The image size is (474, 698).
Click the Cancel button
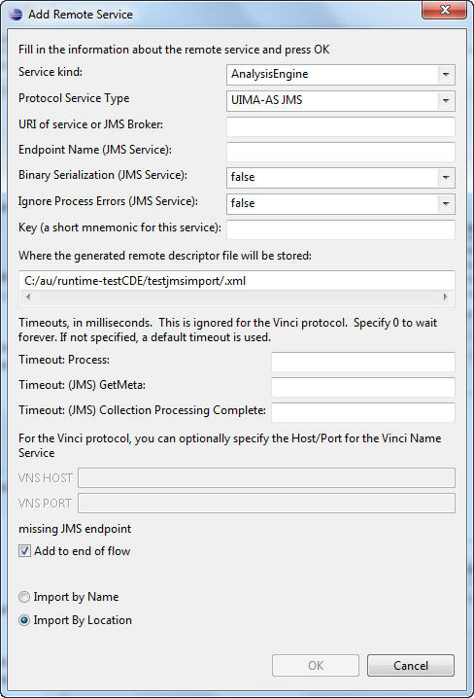[x=411, y=666]
